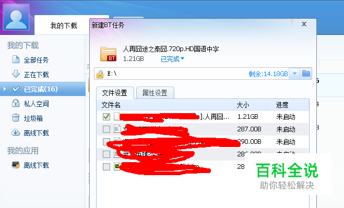Select 全部任务 in the sidebar
The width and height of the screenshot is (344, 208).
[x=36, y=60]
